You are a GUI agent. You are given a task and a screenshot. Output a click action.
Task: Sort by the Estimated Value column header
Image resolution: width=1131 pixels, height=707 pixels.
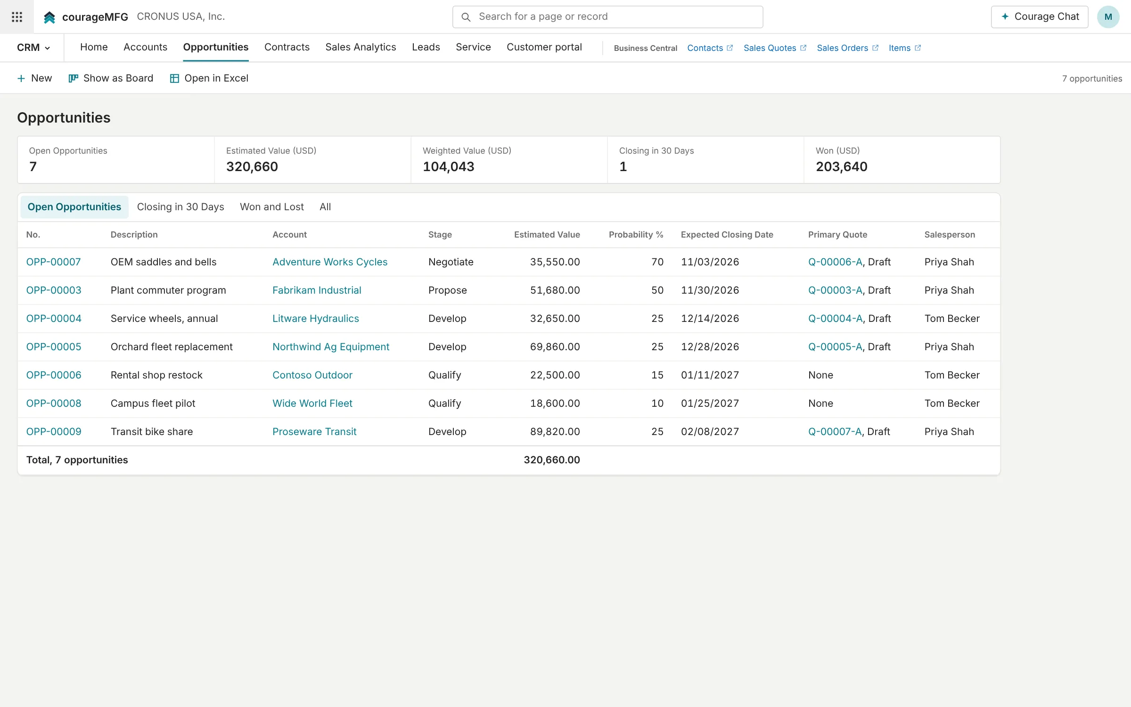pyautogui.click(x=547, y=235)
